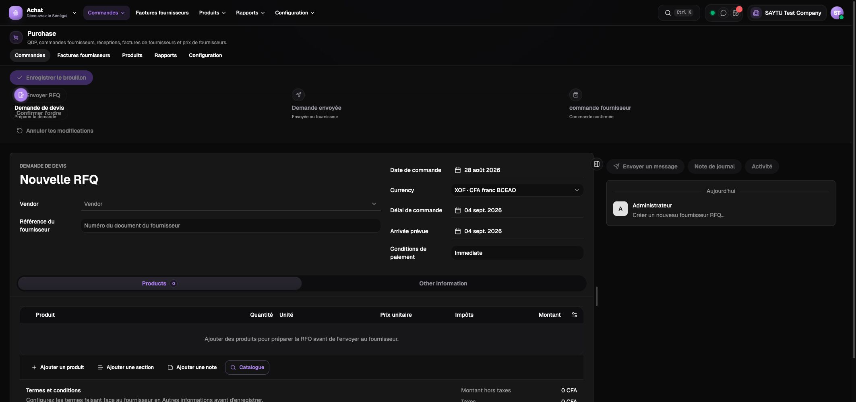
Task: Click the note icon of Ajouter une note
Action: [x=170, y=367]
